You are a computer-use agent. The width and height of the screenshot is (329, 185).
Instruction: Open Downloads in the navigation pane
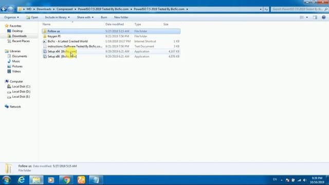point(20,36)
